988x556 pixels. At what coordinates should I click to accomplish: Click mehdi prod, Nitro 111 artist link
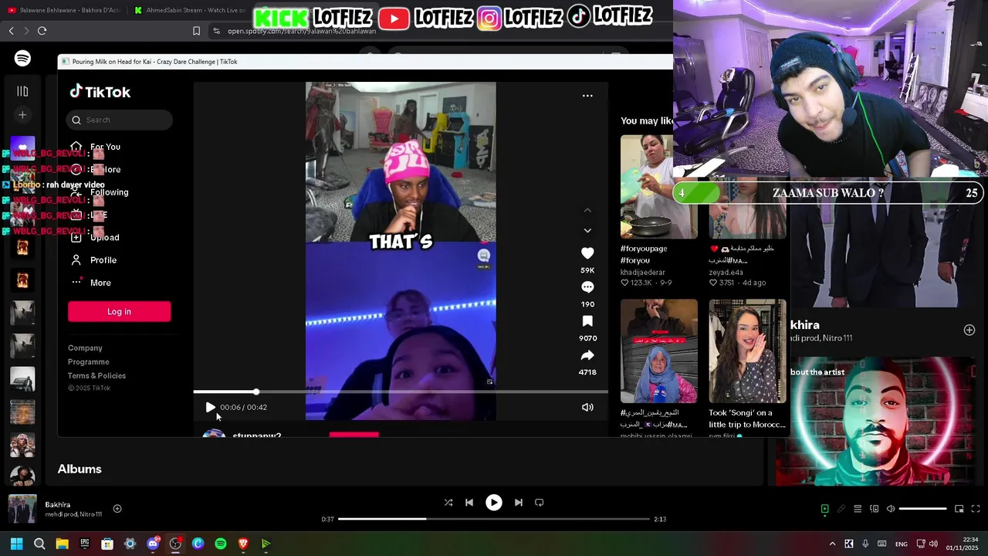73,514
